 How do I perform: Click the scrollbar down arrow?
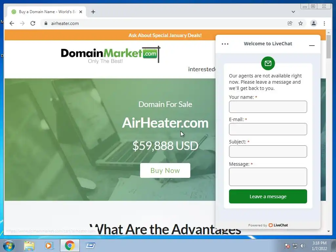pyautogui.click(x=328, y=231)
